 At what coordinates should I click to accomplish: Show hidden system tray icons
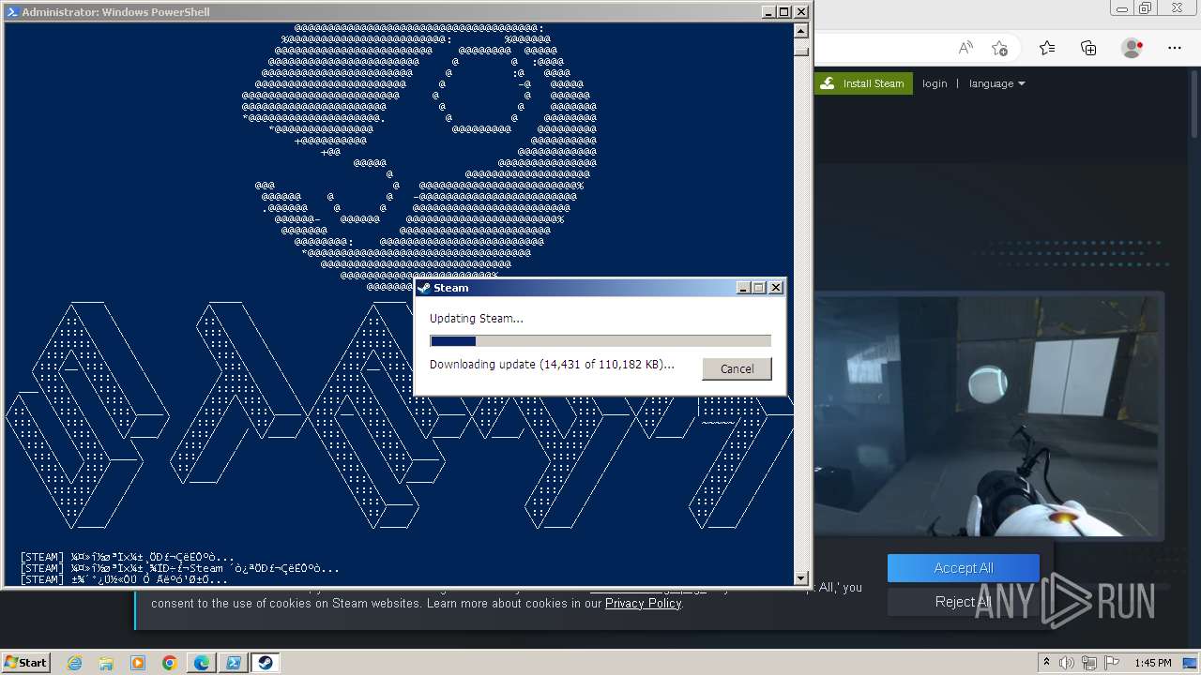point(1046,663)
